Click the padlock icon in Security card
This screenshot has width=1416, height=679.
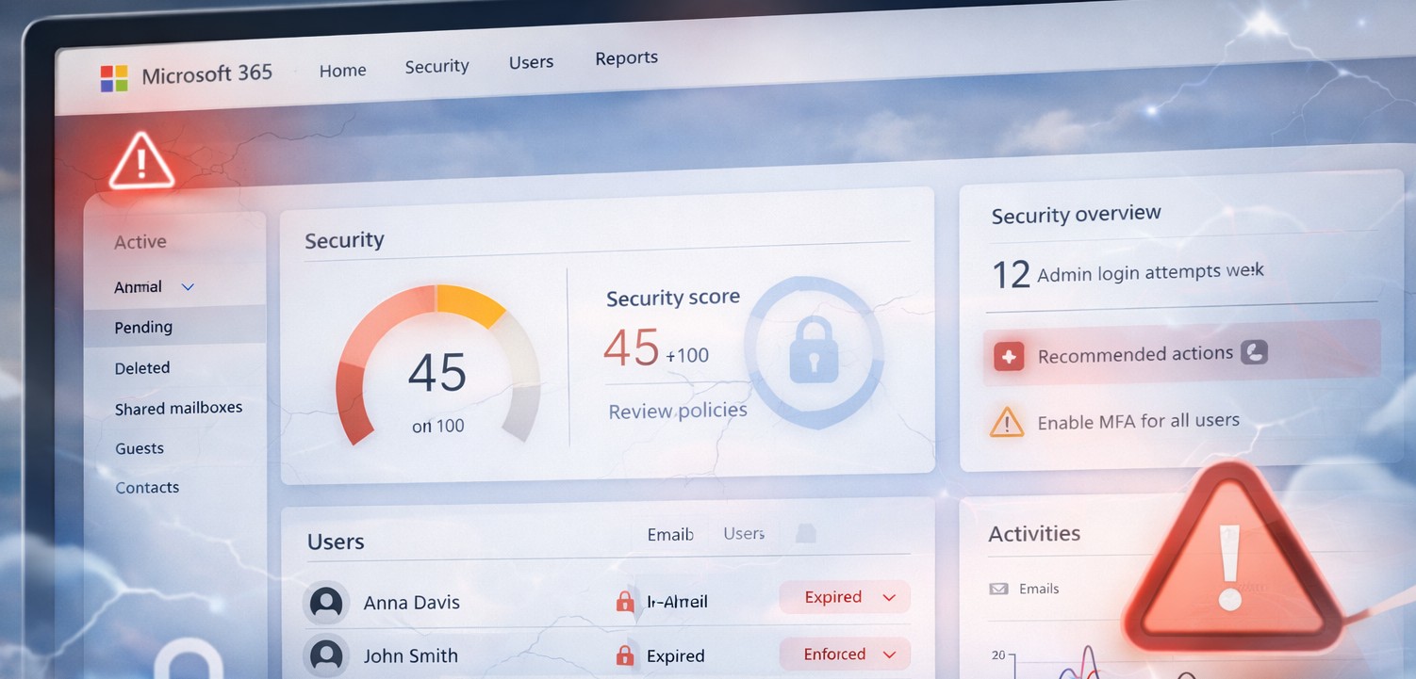click(x=813, y=350)
